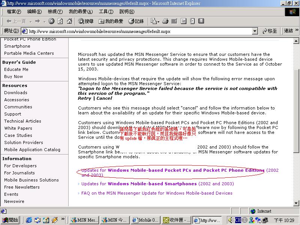Open the 我的最愛 favorites toolbar button

tap(111, 21)
